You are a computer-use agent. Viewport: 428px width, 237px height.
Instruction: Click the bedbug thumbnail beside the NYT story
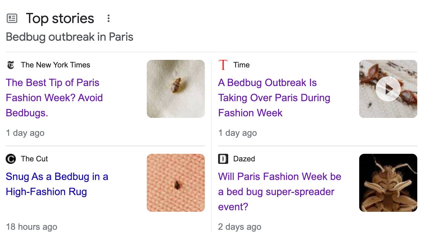pos(176,89)
